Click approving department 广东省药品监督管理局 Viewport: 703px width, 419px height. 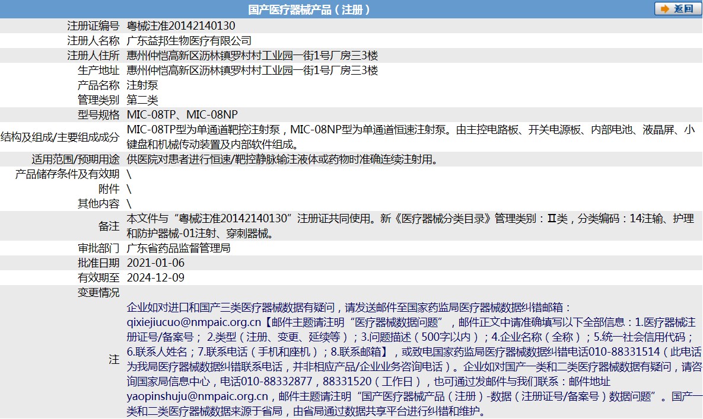click(x=179, y=248)
